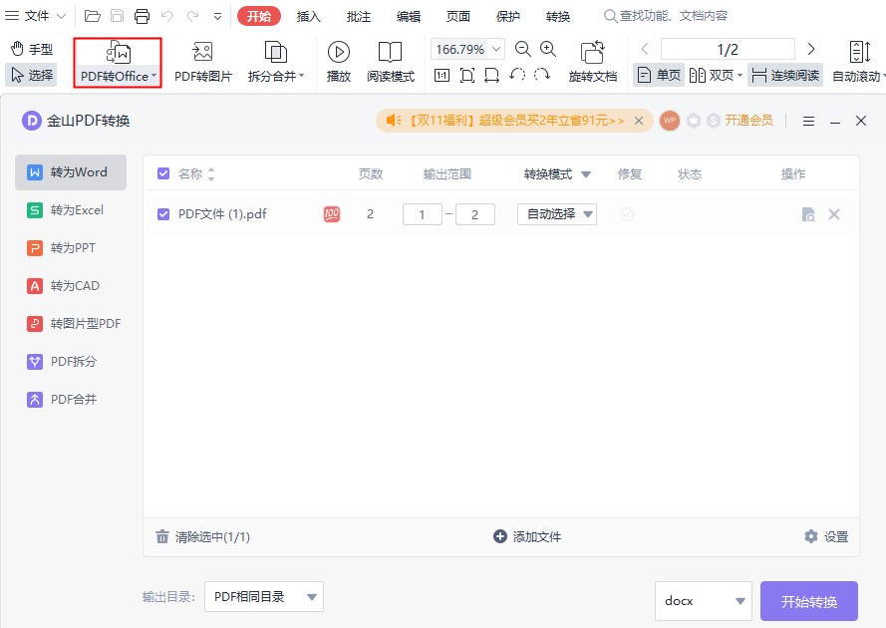Open the 自动选择 conversion mode dropdown
The width and height of the screenshot is (886, 628).
pos(557,214)
